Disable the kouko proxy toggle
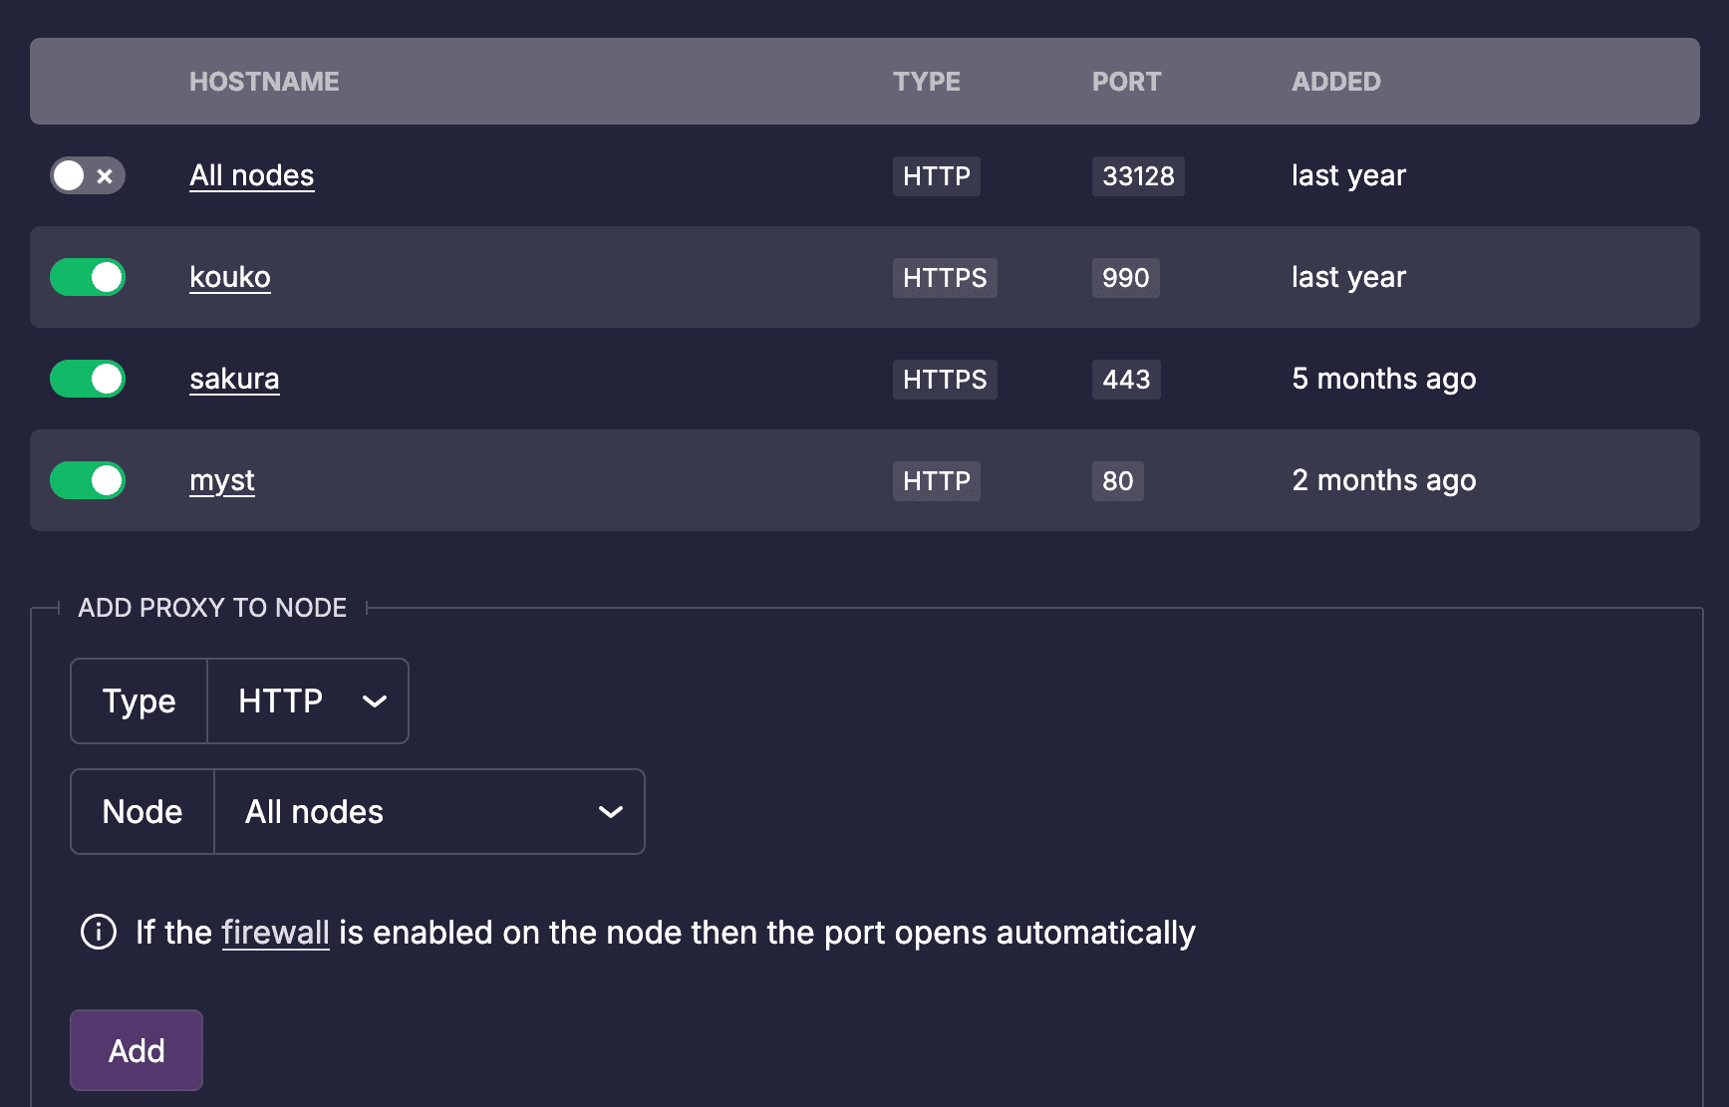The width and height of the screenshot is (1729, 1107). click(x=88, y=278)
